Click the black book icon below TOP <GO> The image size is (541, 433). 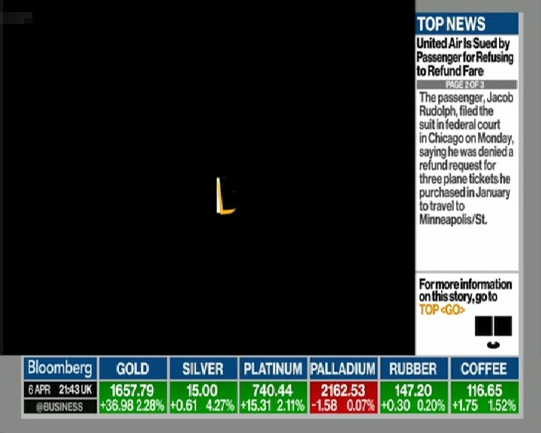point(493,331)
